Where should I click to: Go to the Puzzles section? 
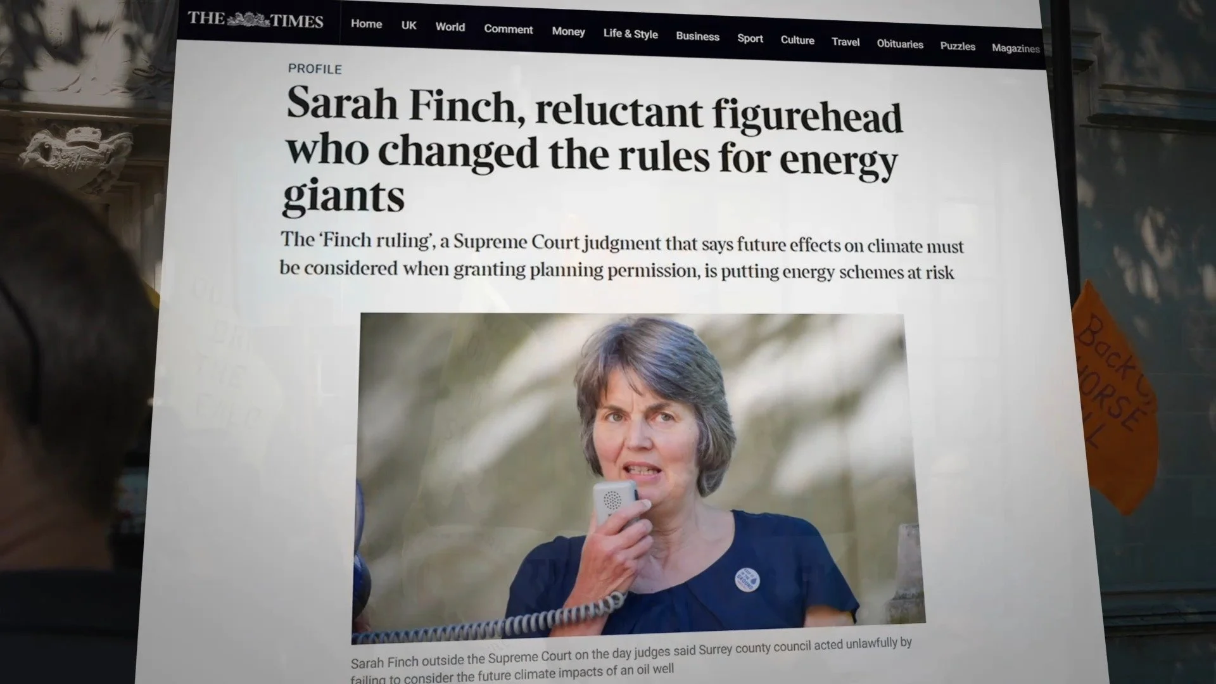957,46
